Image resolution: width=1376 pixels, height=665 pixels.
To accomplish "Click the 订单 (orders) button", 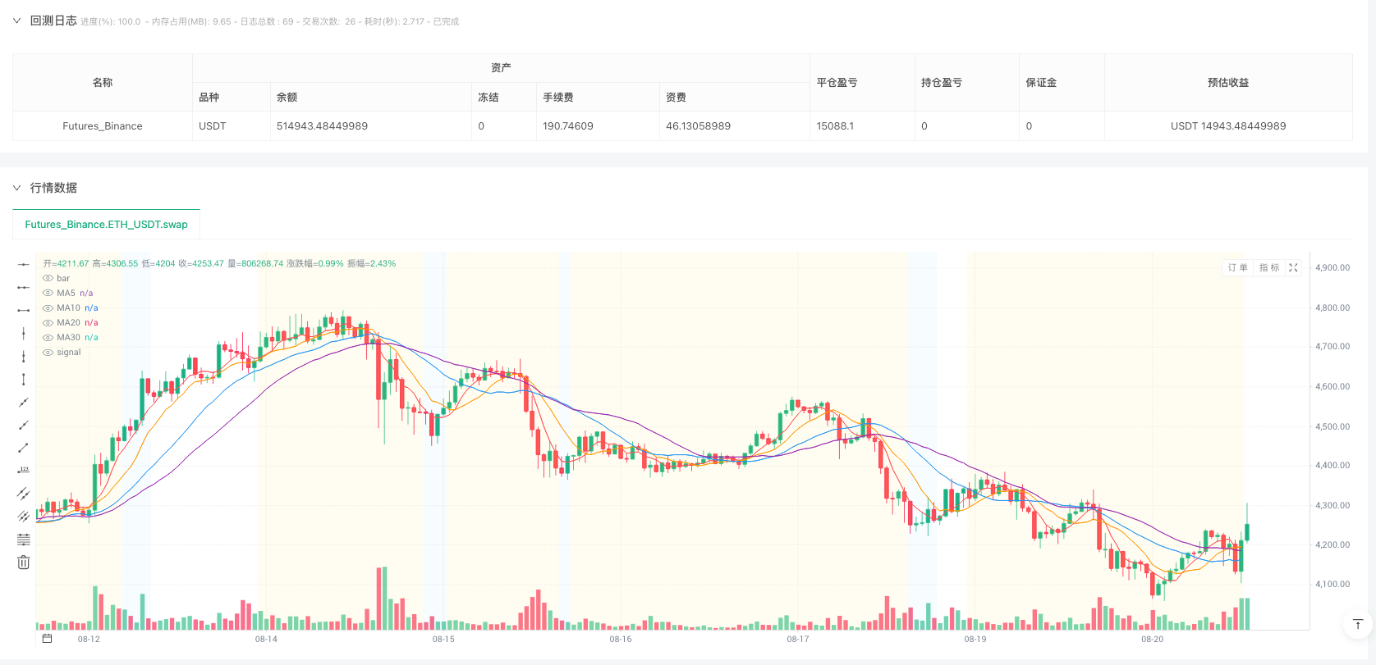I will [1237, 267].
